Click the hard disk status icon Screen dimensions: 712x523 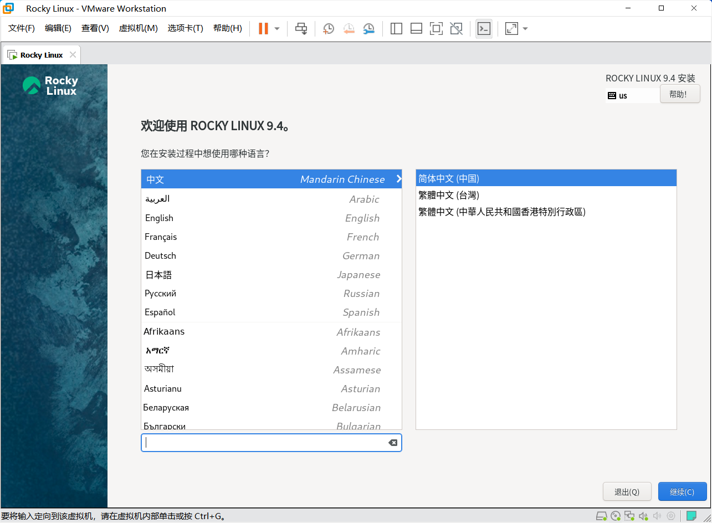coord(602,516)
